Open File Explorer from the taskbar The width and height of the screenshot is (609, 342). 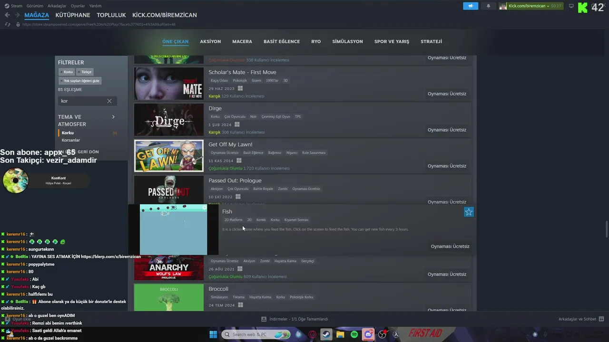[x=340, y=334]
